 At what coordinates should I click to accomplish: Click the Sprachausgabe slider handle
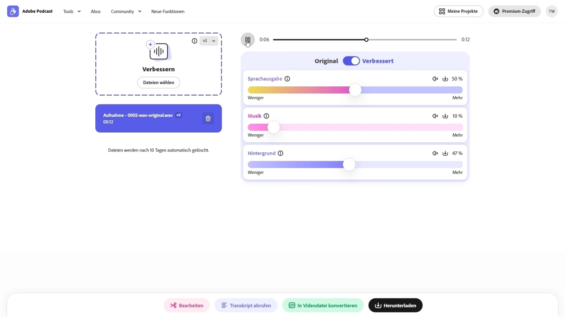[x=355, y=90]
